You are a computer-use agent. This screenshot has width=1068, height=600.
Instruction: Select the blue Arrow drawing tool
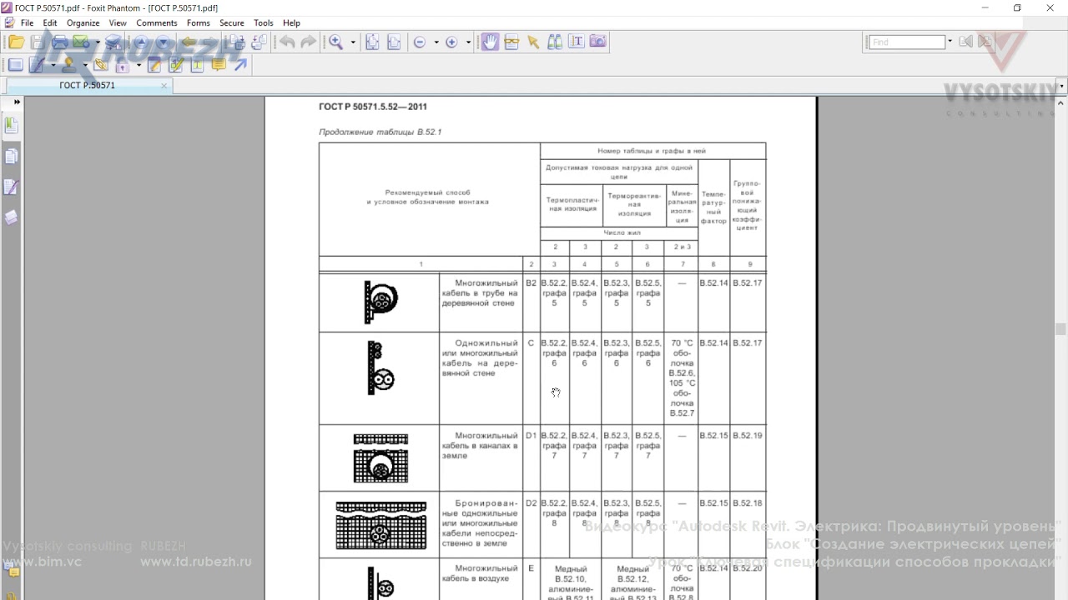(240, 65)
